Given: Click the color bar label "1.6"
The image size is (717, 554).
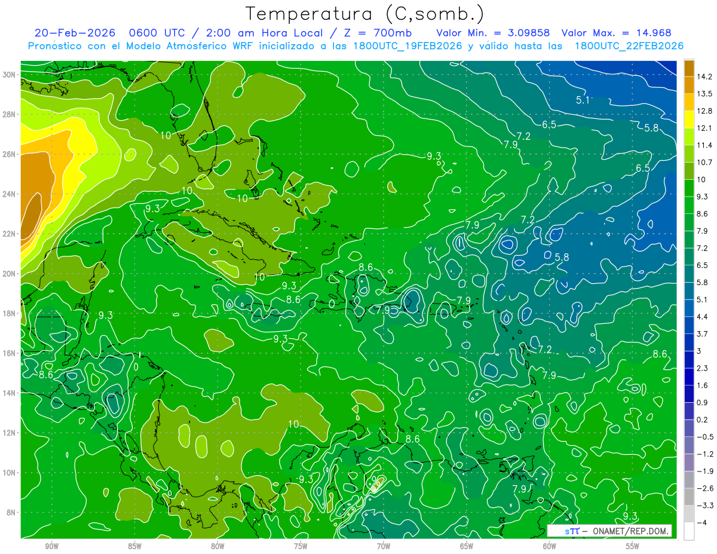Looking at the screenshot, I should 703,385.
